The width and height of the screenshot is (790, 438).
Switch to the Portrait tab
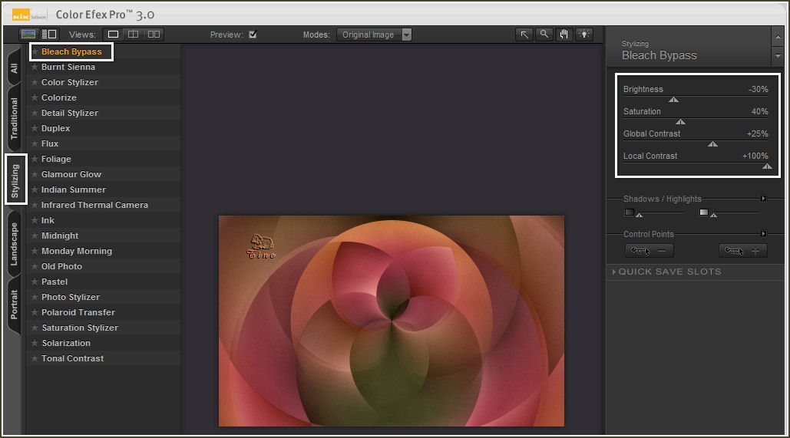(14, 305)
